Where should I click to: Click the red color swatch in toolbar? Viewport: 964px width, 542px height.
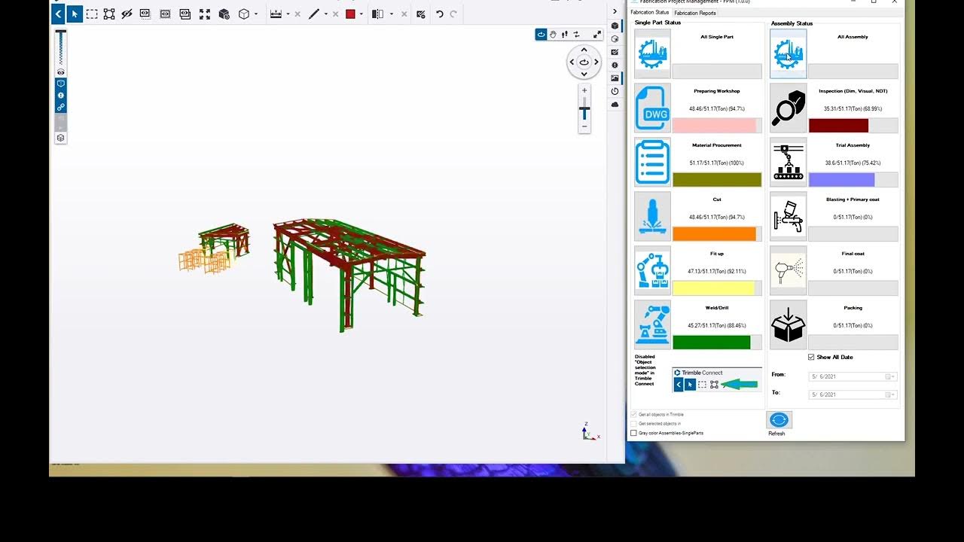(350, 14)
